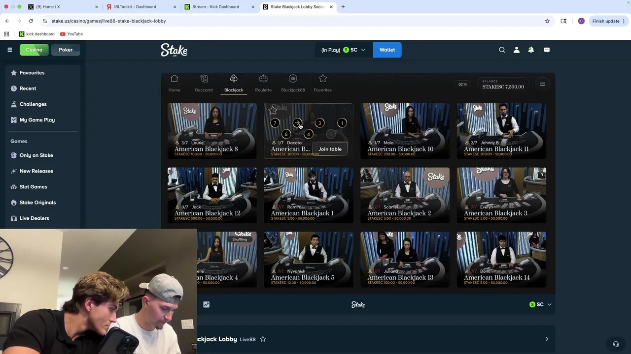This screenshot has width=631, height=354.
Task: Open the Wallet button
Action: [x=387, y=50]
